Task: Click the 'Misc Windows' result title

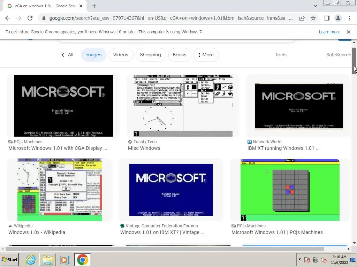Action: (x=144, y=148)
